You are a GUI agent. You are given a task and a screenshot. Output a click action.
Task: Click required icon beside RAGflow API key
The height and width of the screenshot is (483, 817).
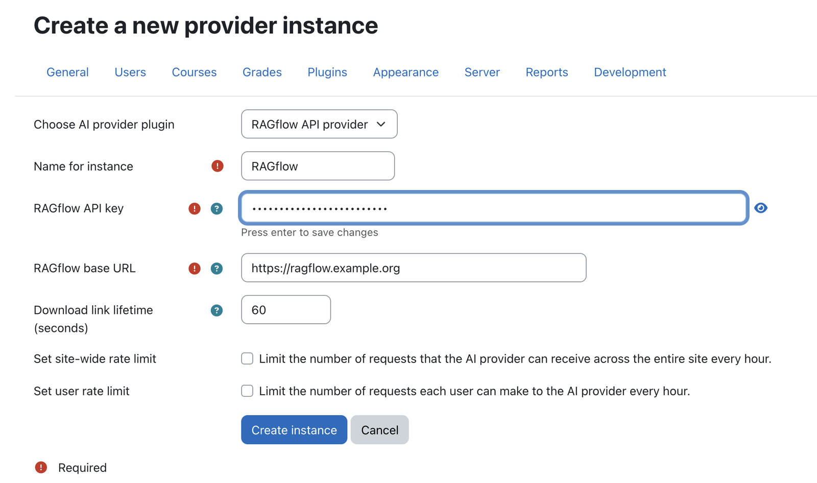pyautogui.click(x=195, y=208)
